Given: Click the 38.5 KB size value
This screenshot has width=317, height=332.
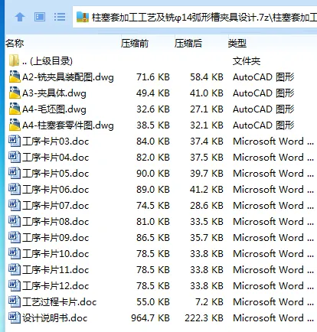Looking at the screenshot, I should point(153,125).
